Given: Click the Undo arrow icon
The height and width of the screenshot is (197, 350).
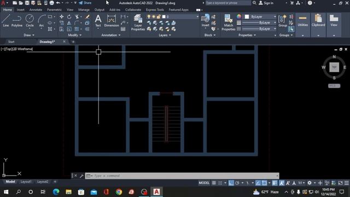Looking at the screenshot, I should point(58,3).
